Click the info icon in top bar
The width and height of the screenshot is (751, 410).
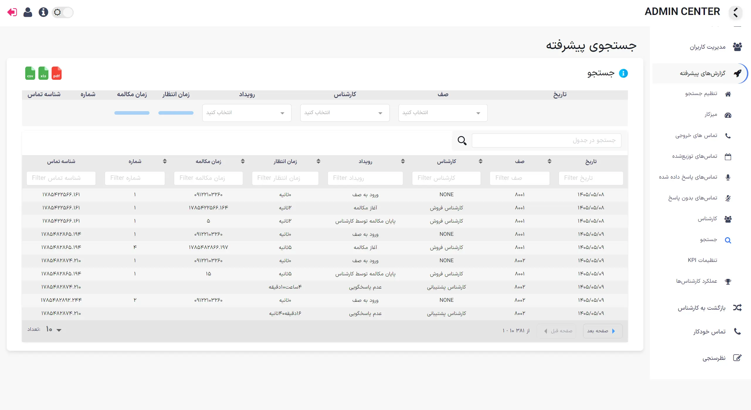[43, 12]
